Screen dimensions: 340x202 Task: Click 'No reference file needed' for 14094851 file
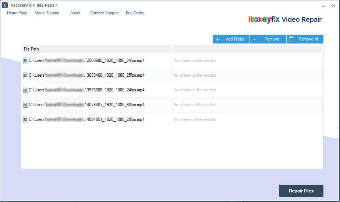pos(195,119)
